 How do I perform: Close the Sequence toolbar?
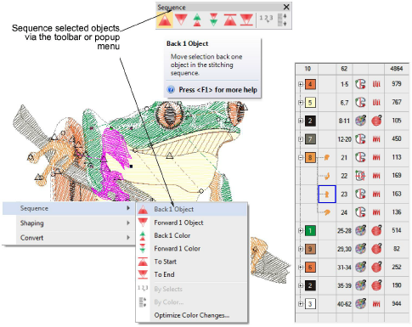tap(286, 7)
